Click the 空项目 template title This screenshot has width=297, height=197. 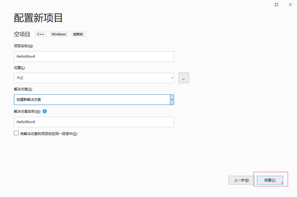(x=22, y=34)
